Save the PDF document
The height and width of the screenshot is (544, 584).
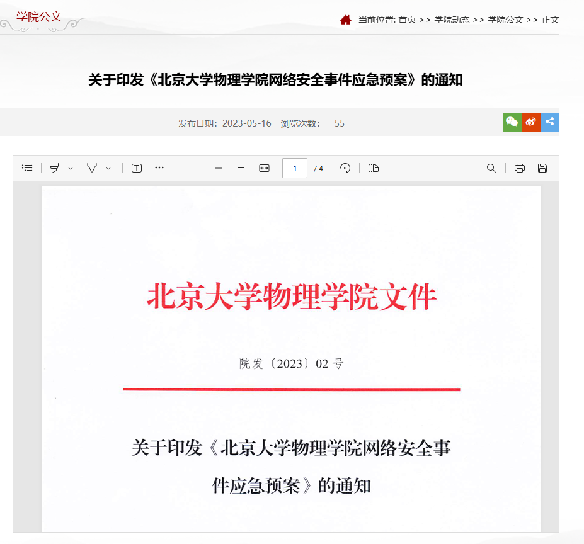(542, 168)
